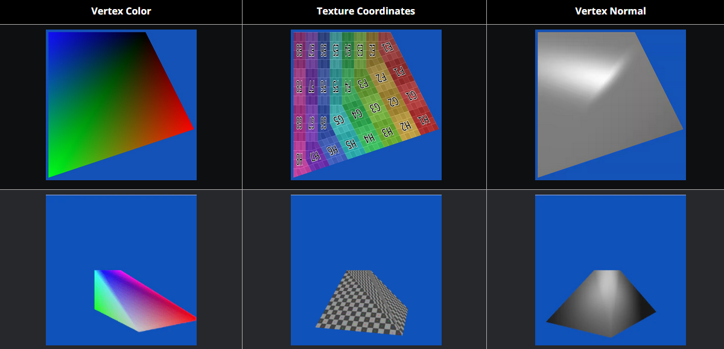Click the H1 cell on the UV grid texture
The width and height of the screenshot is (724, 349).
coord(425,121)
